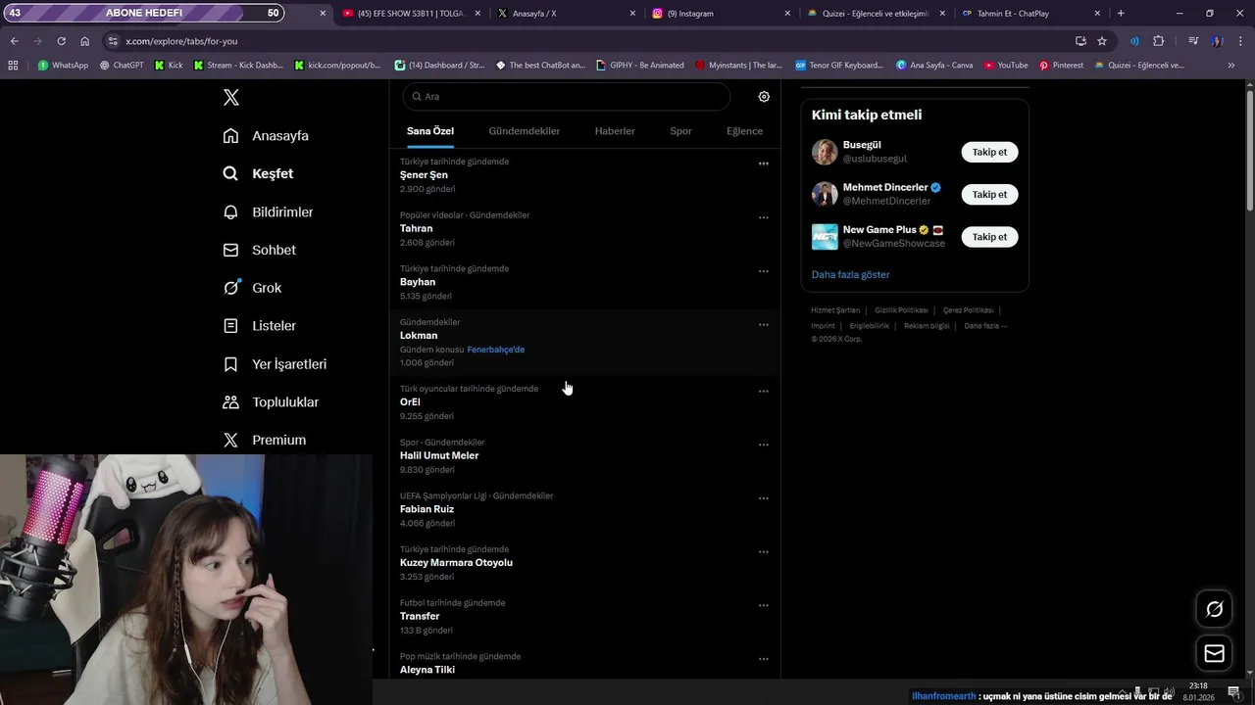Screen dimensions: 1255x705
Task: Open the Aleyna Tilki trend
Action: click(x=584, y=664)
